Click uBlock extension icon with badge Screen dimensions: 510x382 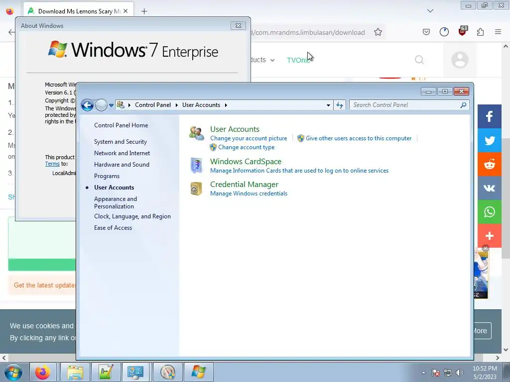point(463,31)
